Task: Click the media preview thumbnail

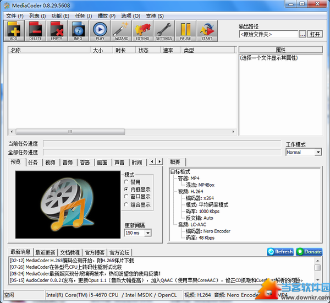Action: coord(68,205)
